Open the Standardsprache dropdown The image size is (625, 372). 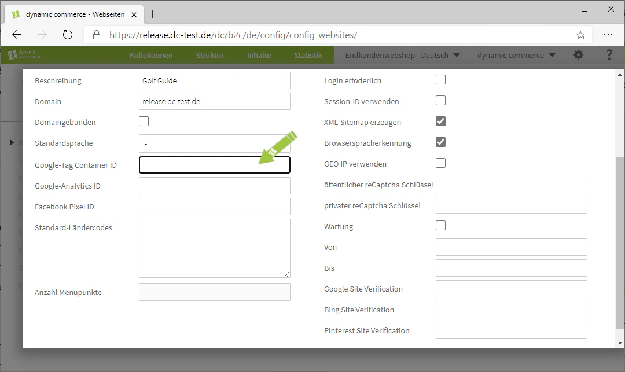(x=215, y=143)
